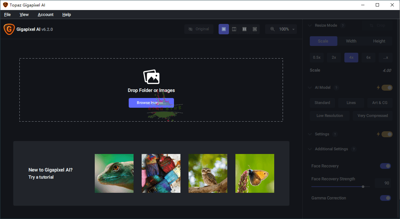Open the File menu
The width and height of the screenshot is (400, 219).
pos(7,15)
